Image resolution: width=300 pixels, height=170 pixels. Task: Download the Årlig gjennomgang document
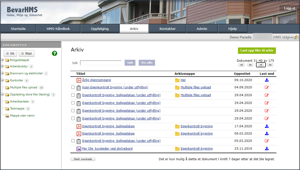[267, 80]
